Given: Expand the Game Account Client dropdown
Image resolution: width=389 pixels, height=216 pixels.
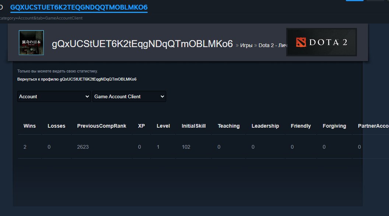Looking at the screenshot, I should click(x=129, y=96).
